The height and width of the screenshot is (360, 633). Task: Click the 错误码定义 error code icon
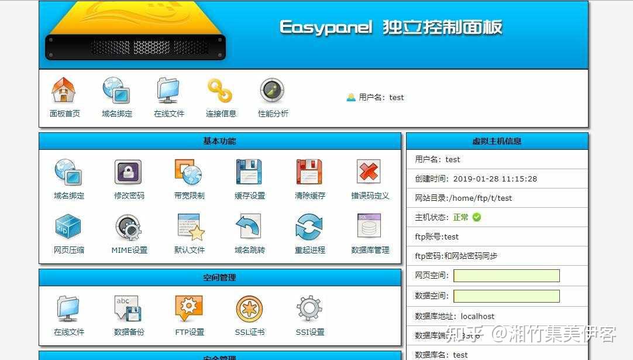click(x=368, y=176)
